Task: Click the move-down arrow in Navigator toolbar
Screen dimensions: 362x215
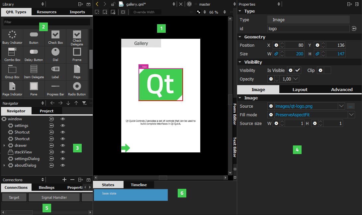Action: point(69,103)
